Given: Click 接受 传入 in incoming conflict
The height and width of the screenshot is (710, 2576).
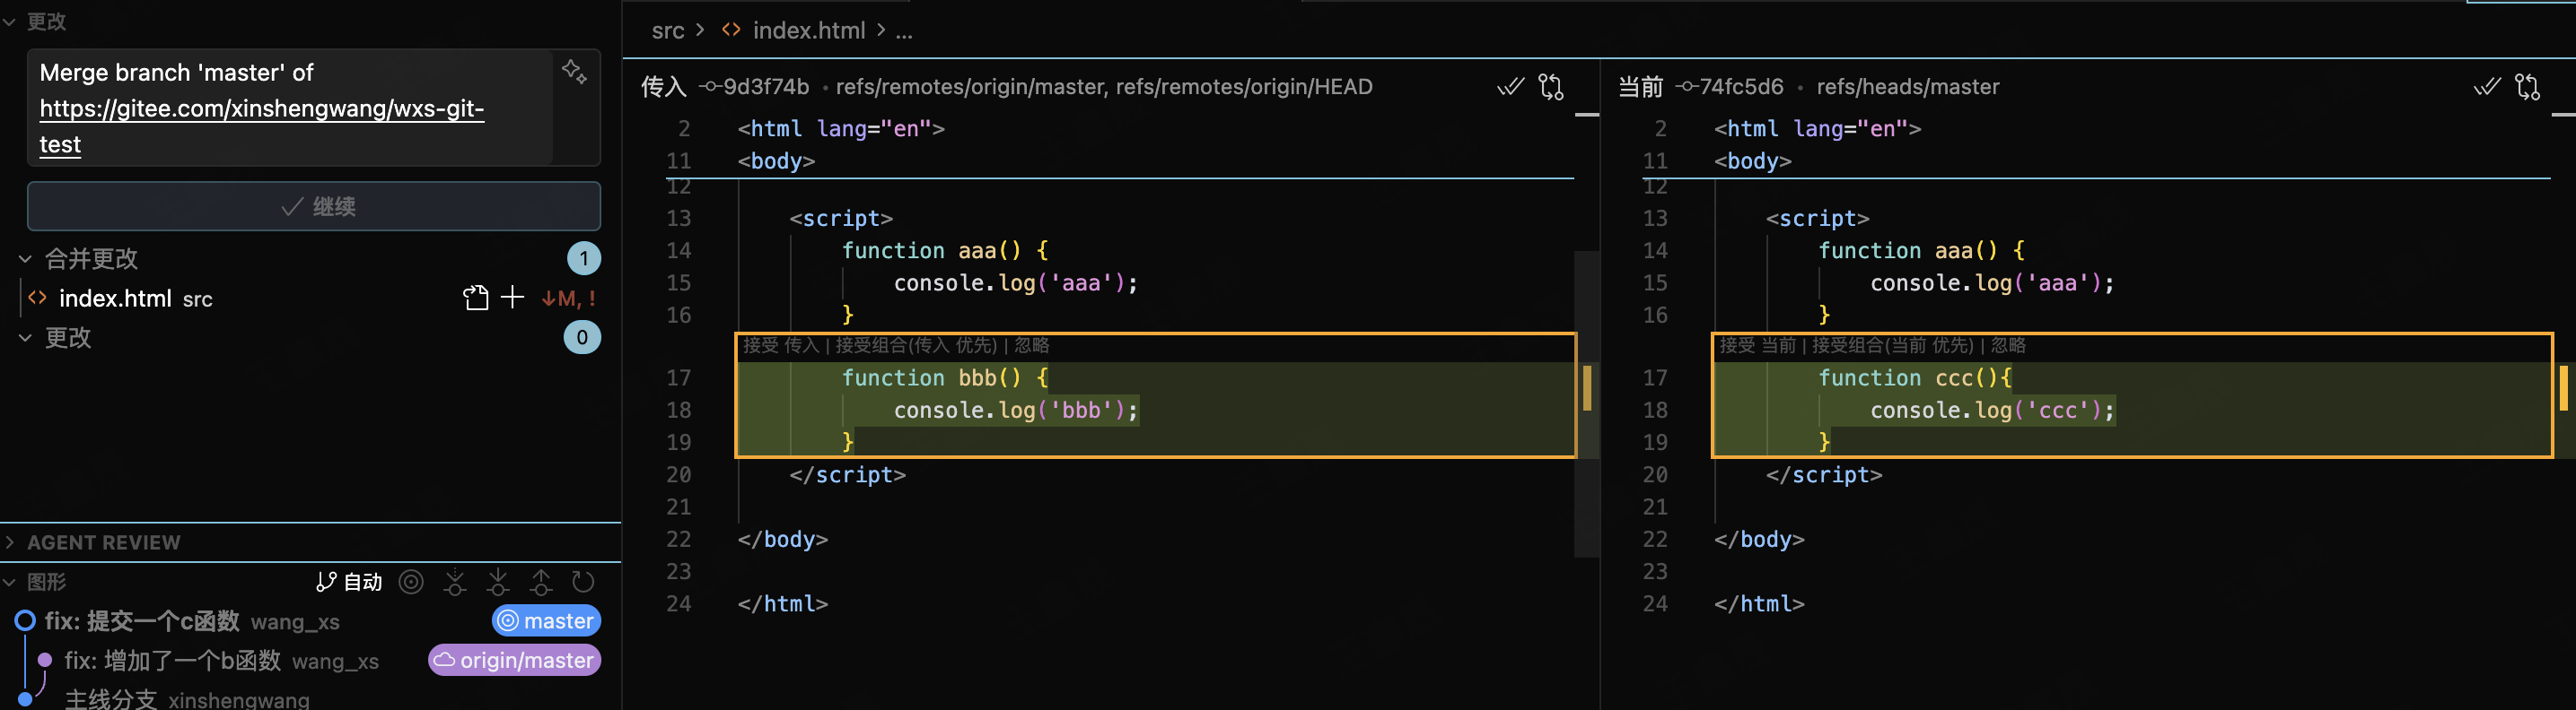Looking at the screenshot, I should [781, 345].
